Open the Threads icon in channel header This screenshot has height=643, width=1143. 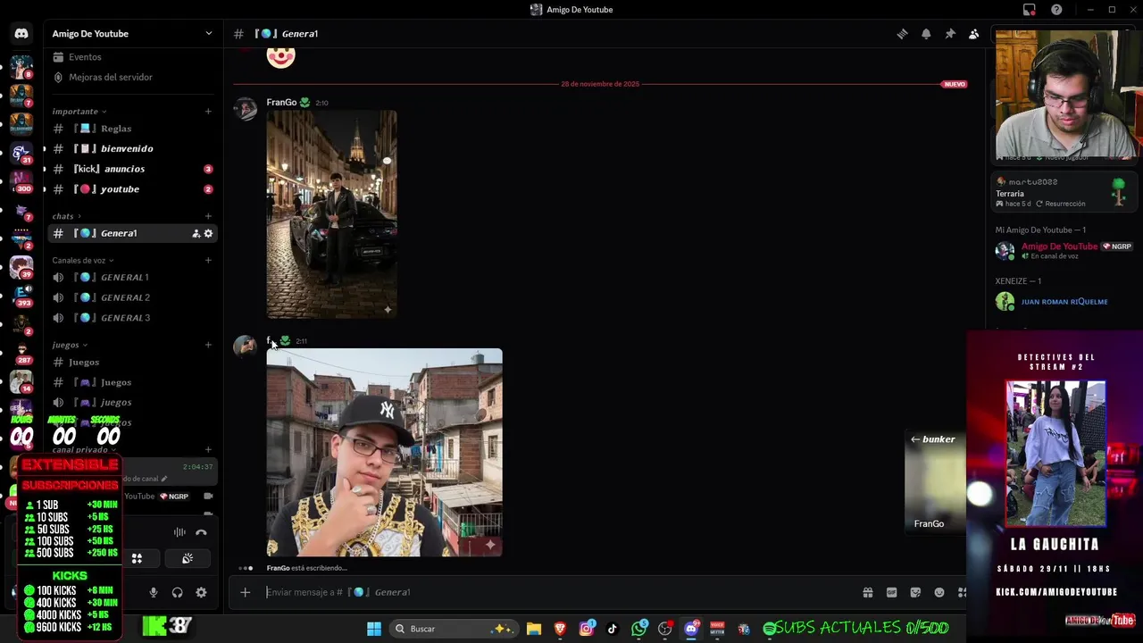point(903,34)
